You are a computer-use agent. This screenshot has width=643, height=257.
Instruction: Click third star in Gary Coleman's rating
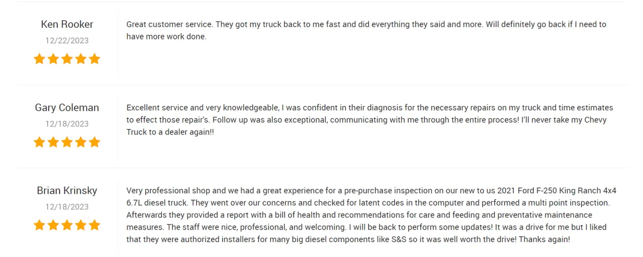point(67,142)
